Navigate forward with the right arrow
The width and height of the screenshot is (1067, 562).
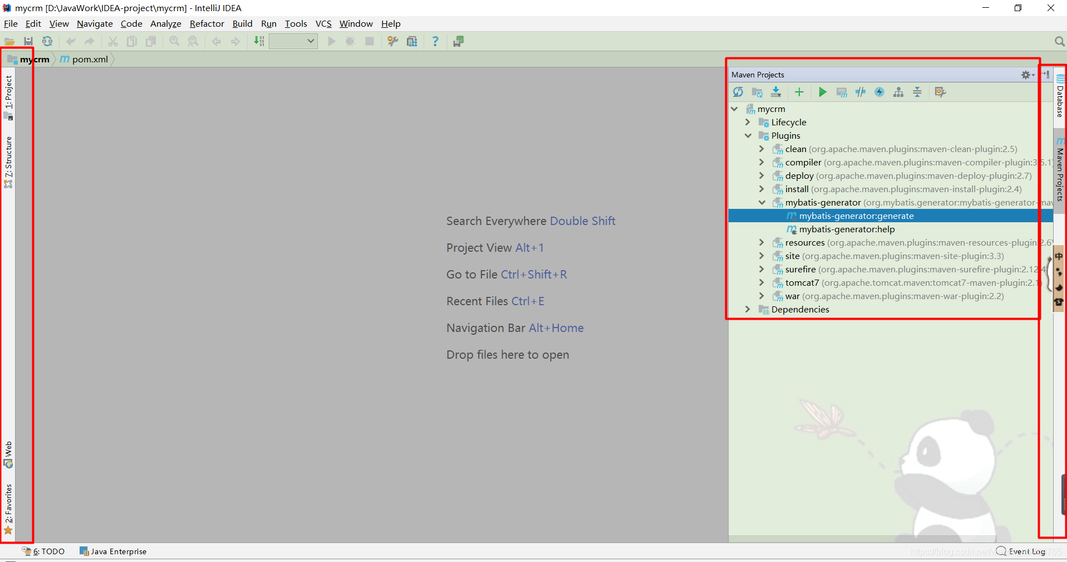[x=235, y=41]
